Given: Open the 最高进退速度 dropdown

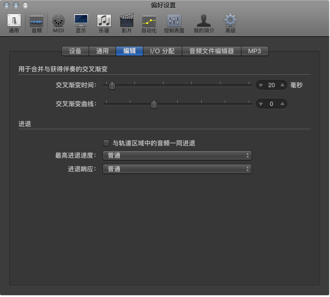Looking at the screenshot, I should click(x=177, y=156).
